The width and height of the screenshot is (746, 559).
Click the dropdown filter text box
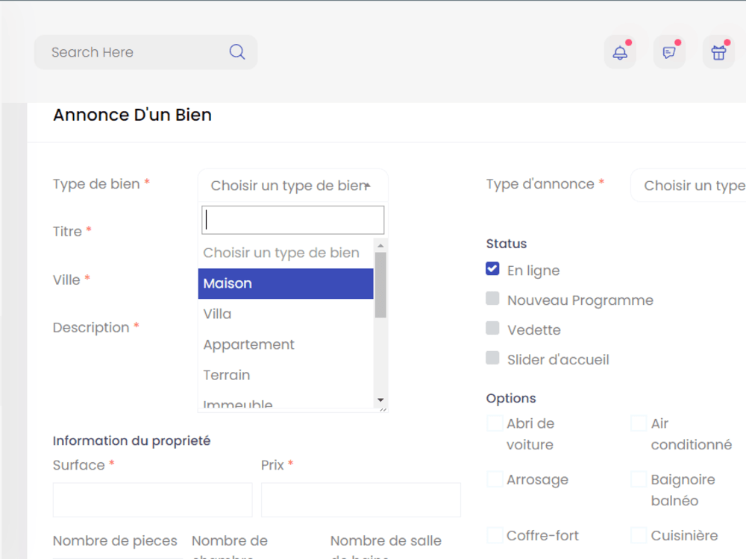(292, 220)
